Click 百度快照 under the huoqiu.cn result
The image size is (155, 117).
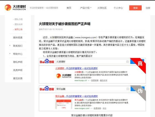[95, 80]
